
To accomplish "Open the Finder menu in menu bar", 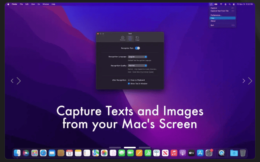I will tap(14, 4).
